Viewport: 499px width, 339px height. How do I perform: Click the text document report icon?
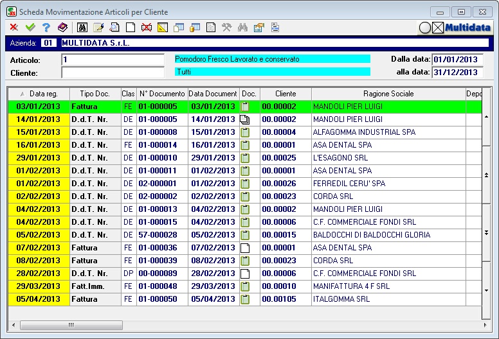[211, 28]
